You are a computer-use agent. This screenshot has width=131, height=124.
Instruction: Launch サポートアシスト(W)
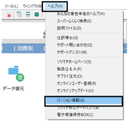(84, 52)
